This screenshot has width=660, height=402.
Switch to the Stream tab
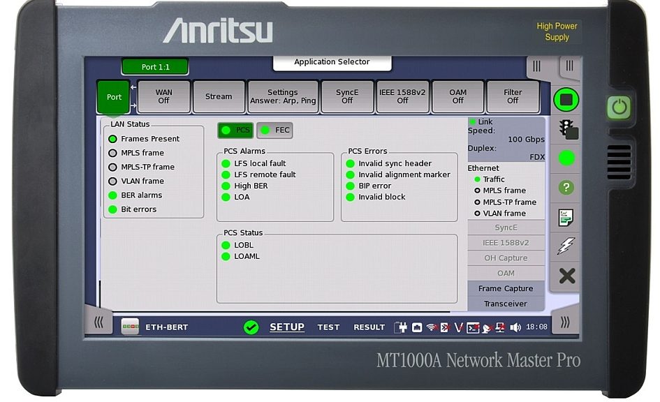pos(219,96)
